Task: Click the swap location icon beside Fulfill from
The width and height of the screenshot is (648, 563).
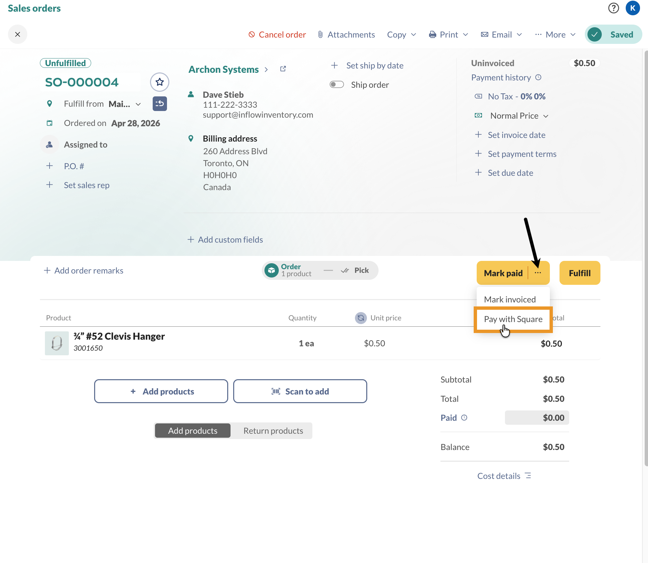Action: [160, 104]
